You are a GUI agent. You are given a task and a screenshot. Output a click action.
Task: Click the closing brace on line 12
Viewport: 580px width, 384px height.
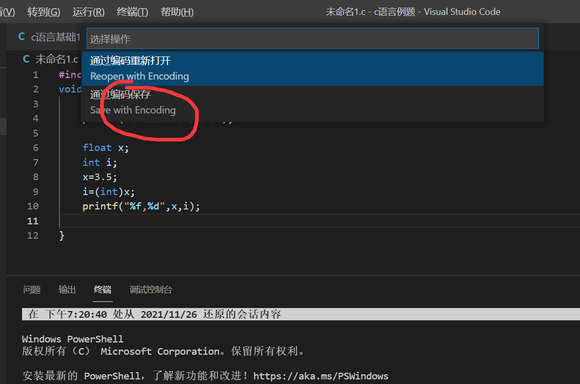62,236
